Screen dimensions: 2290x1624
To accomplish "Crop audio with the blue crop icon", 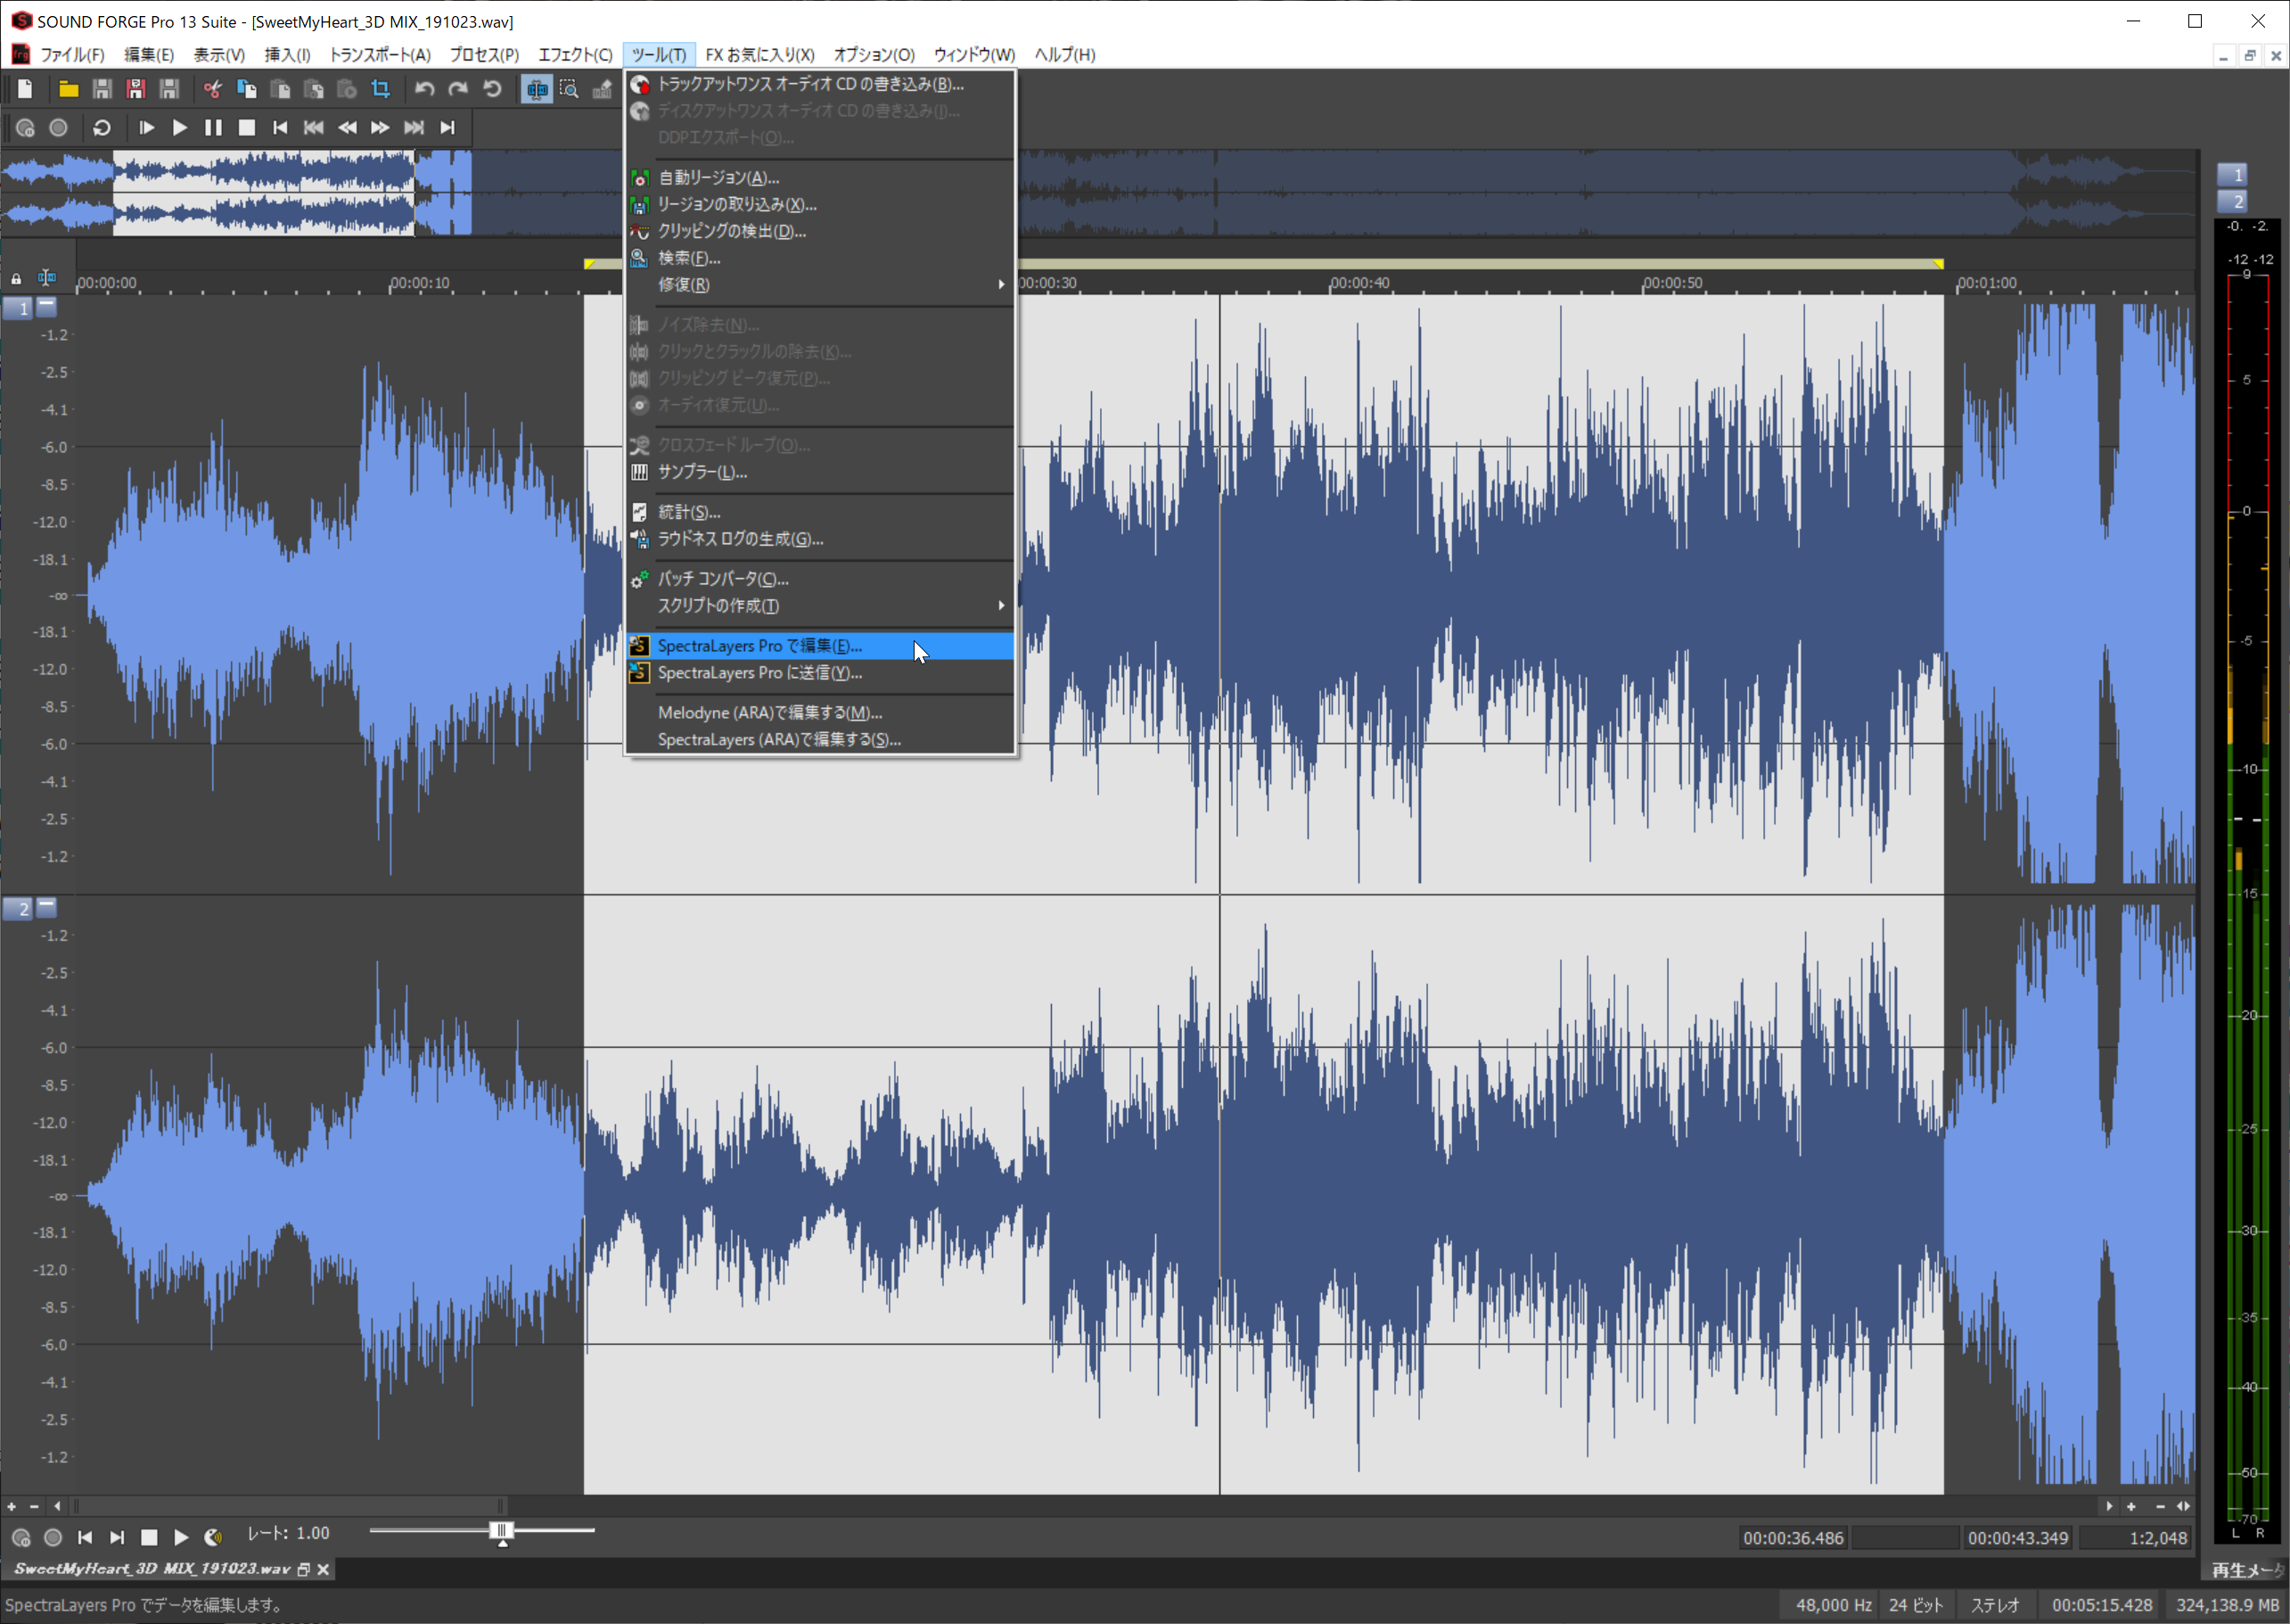I will coord(381,89).
